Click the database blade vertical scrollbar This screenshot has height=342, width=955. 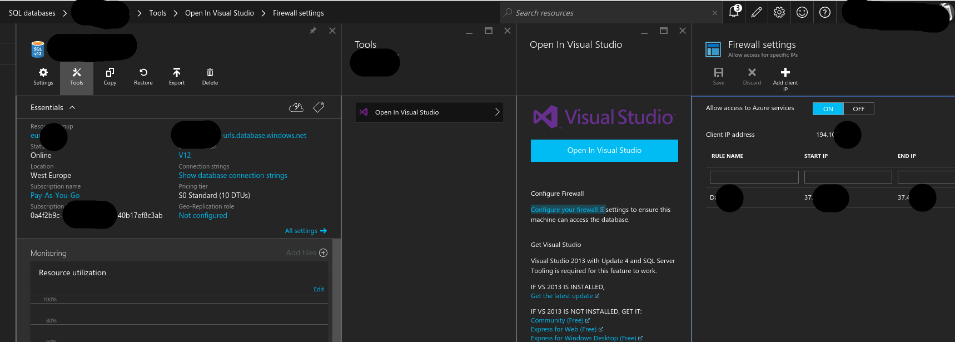[x=336, y=290]
